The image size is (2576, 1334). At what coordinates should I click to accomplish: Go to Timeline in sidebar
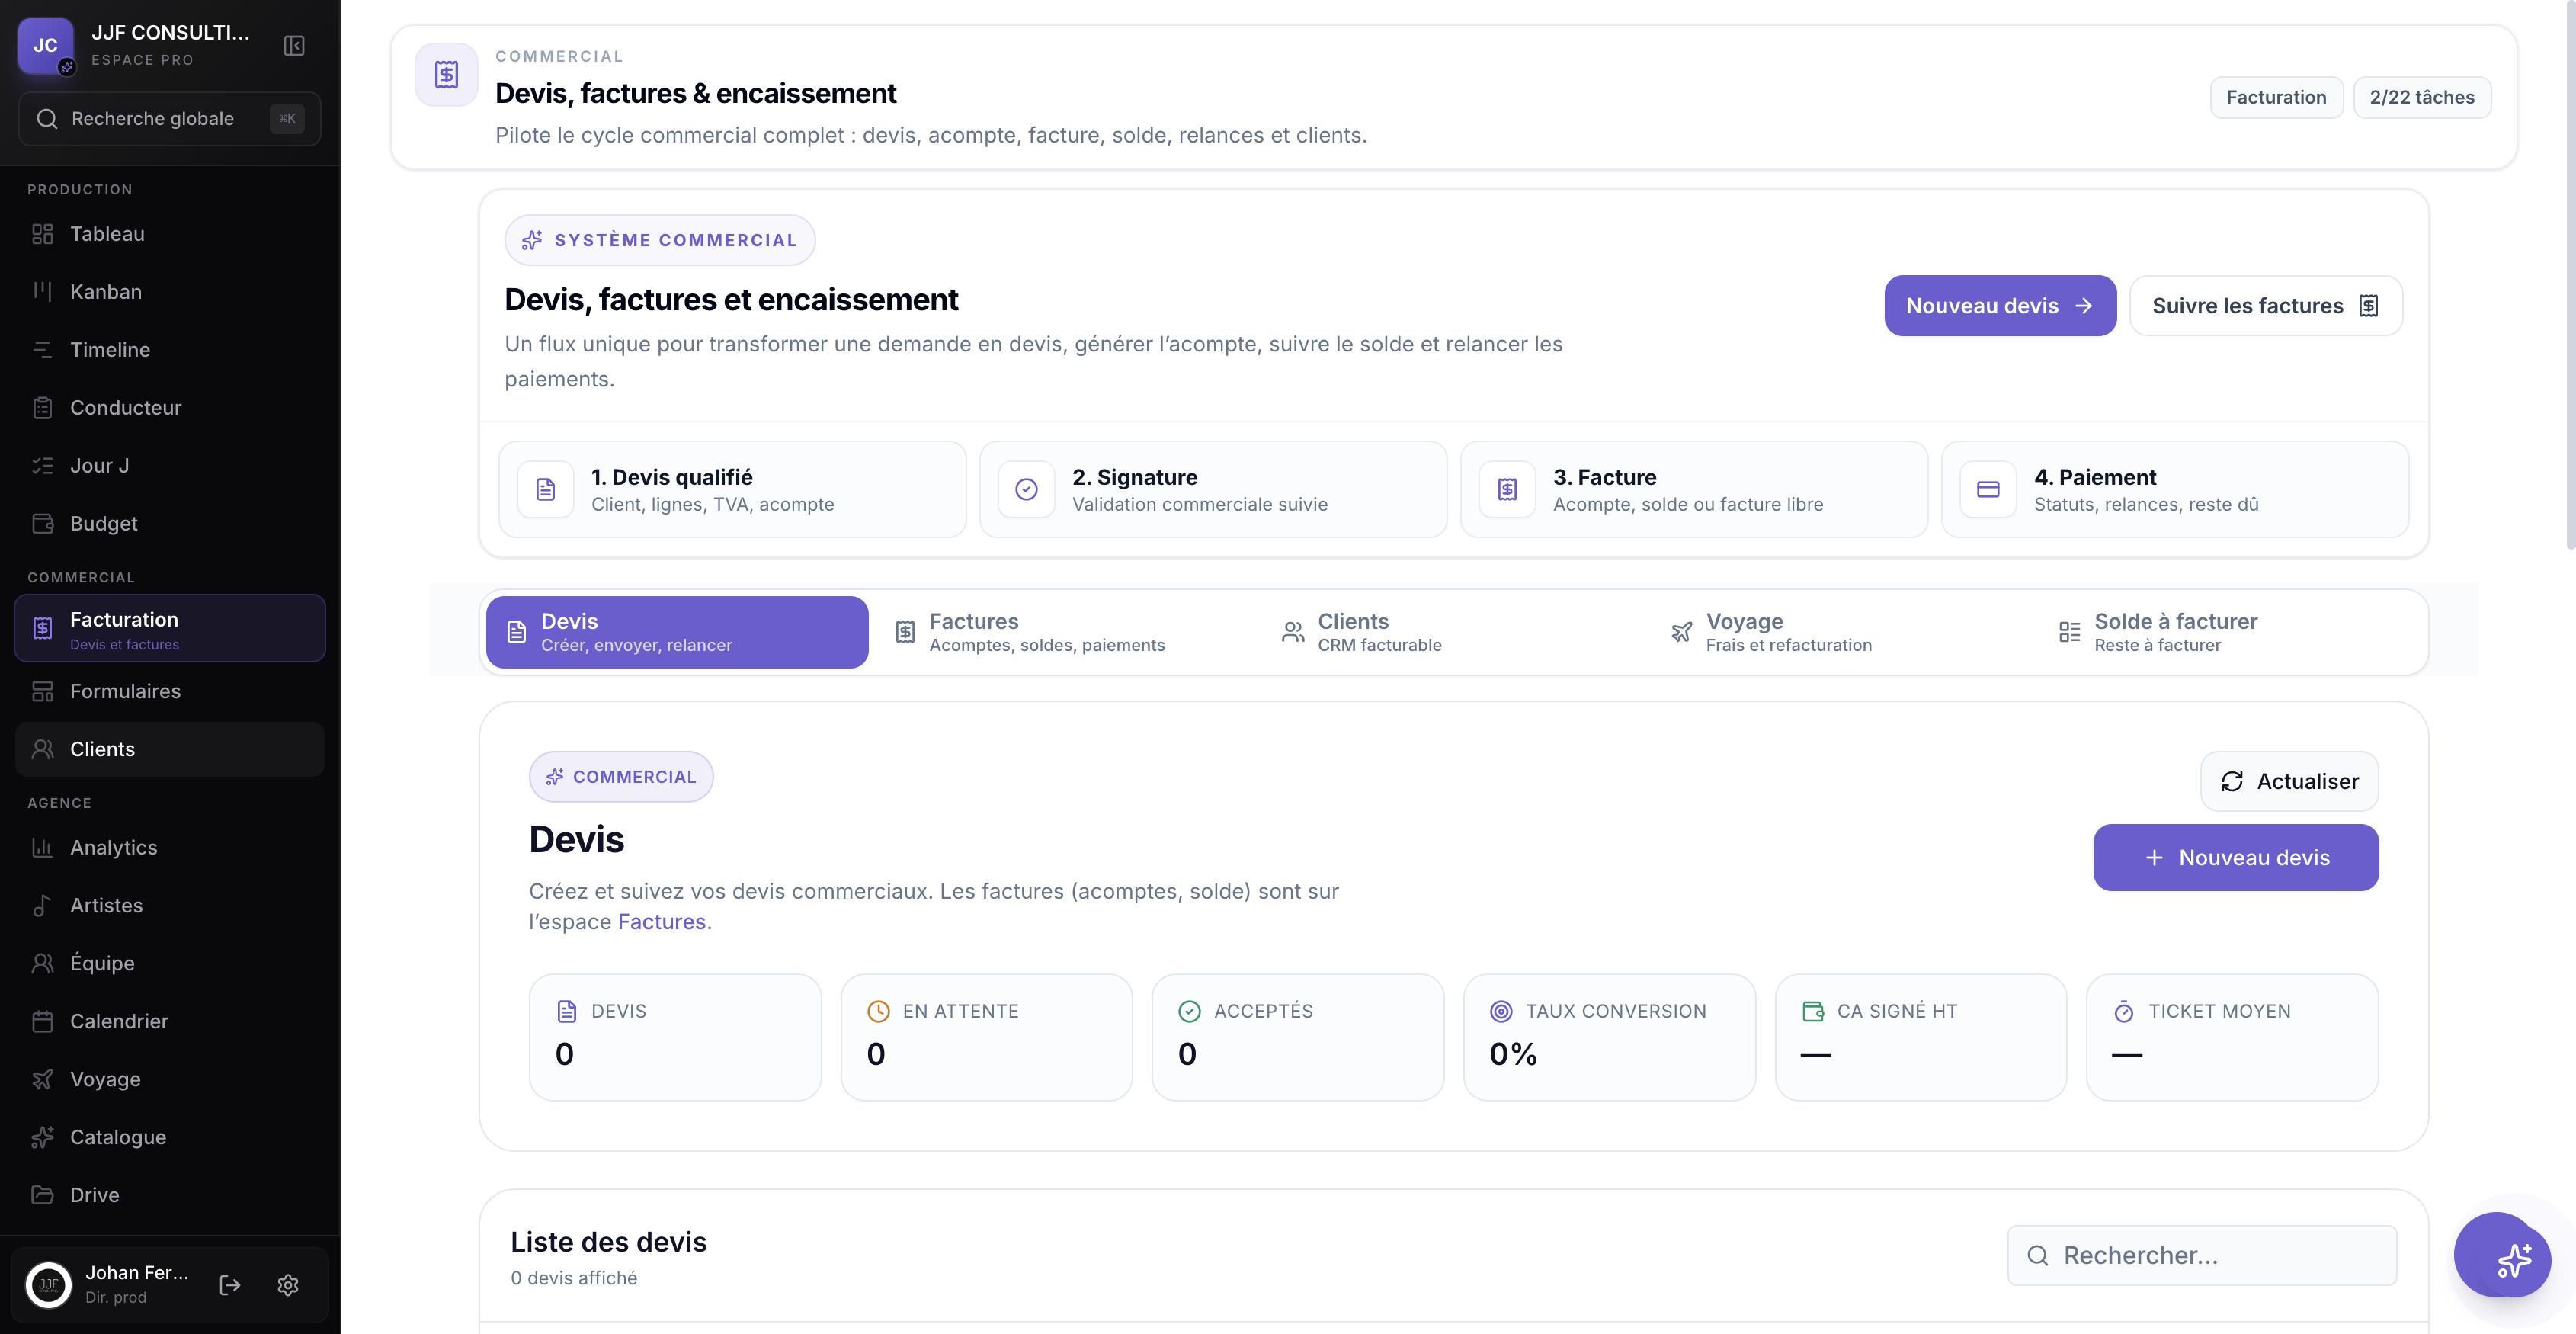[170, 350]
